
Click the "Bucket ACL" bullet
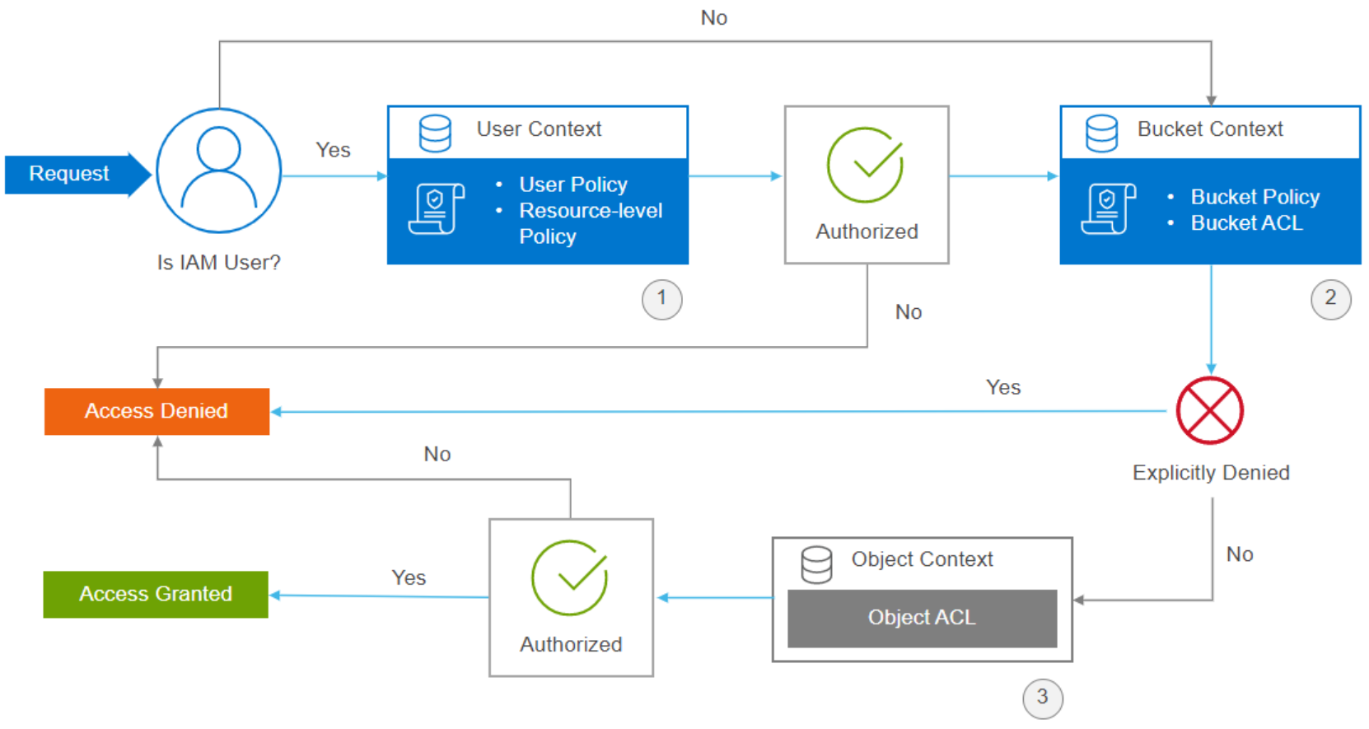click(x=1247, y=223)
